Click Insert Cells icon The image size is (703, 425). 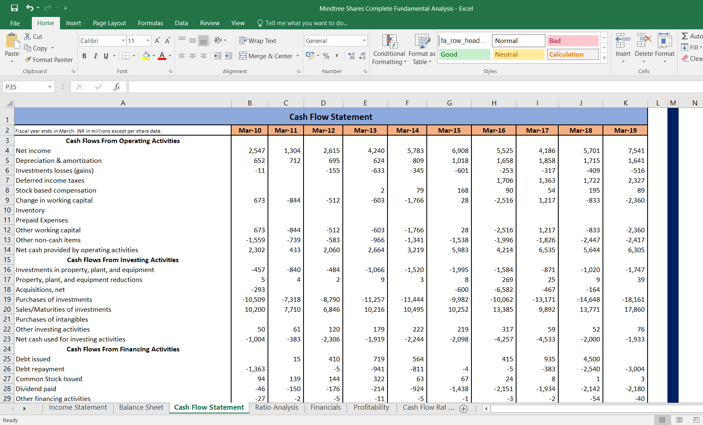click(623, 41)
